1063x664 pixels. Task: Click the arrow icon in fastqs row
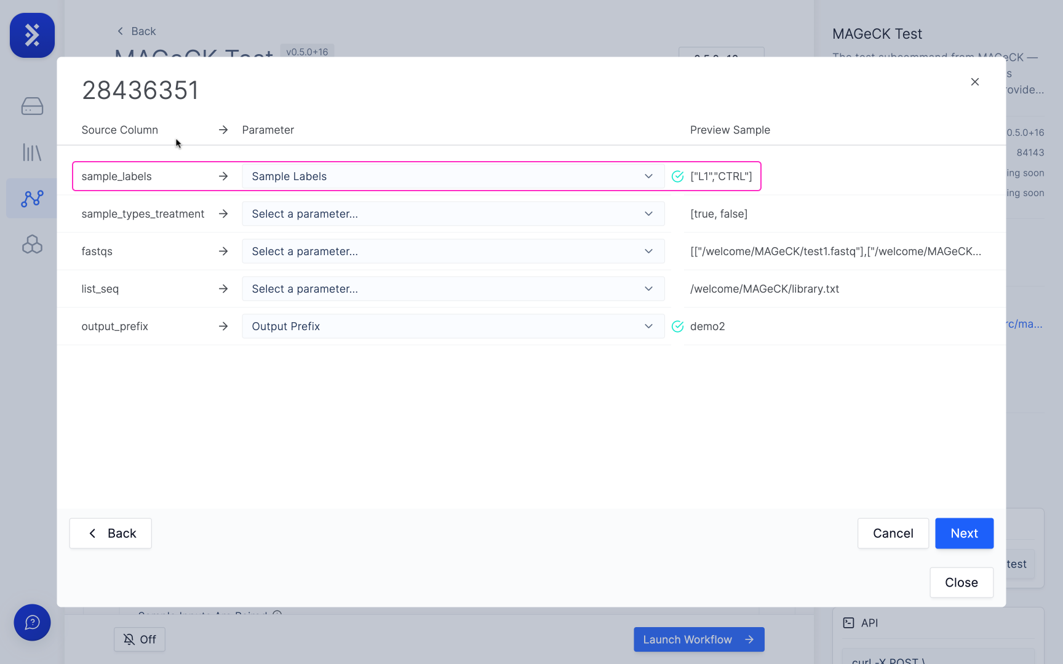(223, 251)
